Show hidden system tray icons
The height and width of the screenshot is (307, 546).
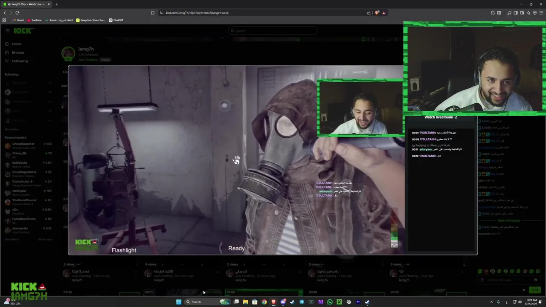(x=491, y=302)
